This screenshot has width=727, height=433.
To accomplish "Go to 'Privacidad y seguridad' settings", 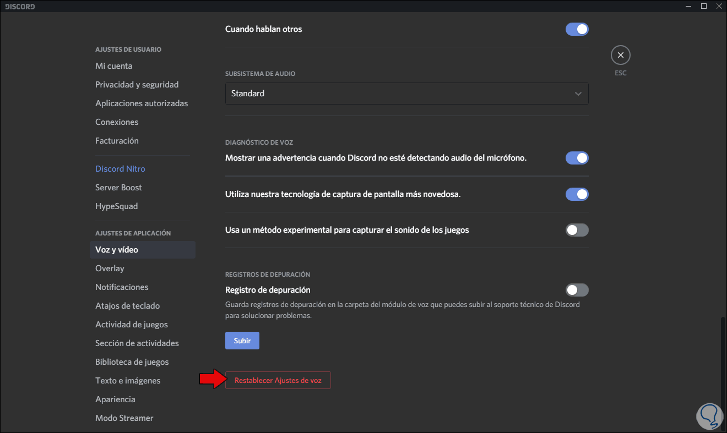I will pos(137,85).
